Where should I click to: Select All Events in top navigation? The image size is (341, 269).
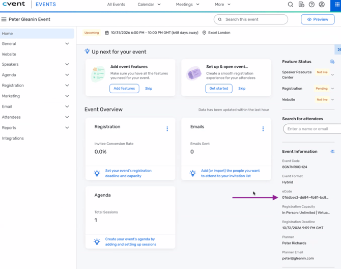[116, 5]
